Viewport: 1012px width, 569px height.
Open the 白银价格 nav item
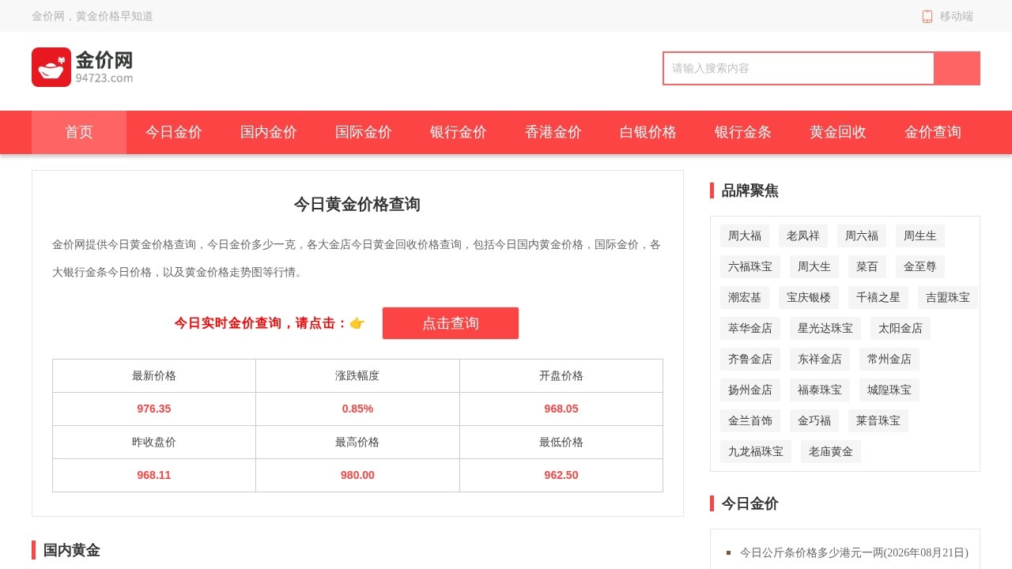pyautogui.click(x=648, y=132)
